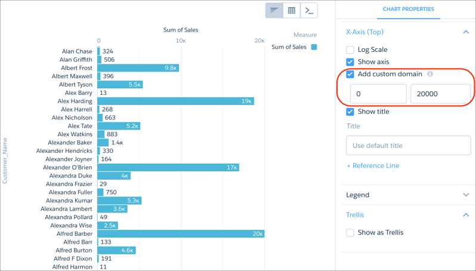Select the Alexandra Lambert 3.6k bar
476x271 pixels.
pos(112,209)
